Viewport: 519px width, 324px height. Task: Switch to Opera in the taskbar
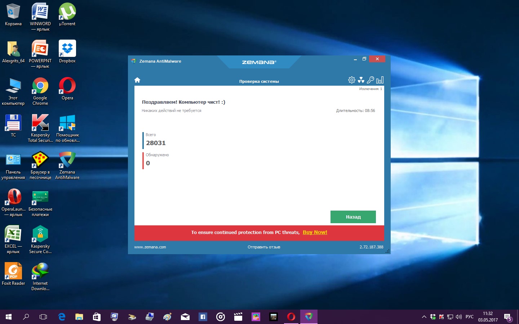pyautogui.click(x=291, y=317)
